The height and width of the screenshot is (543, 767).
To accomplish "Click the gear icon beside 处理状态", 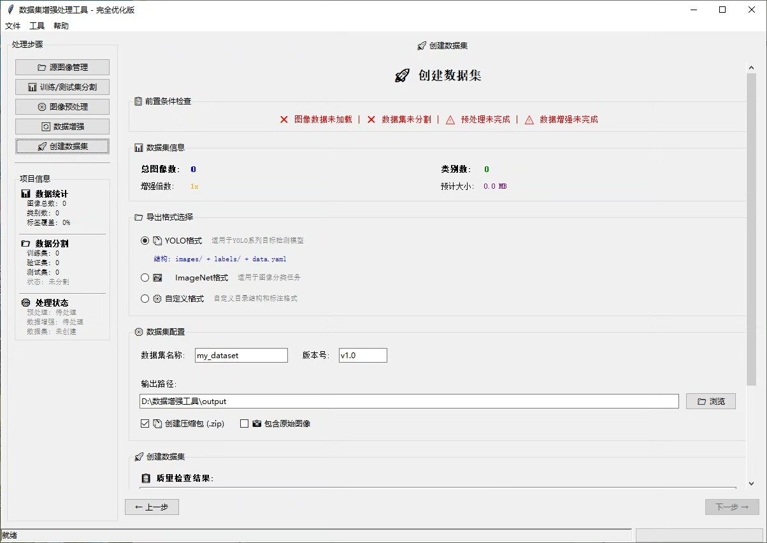I will coord(25,303).
